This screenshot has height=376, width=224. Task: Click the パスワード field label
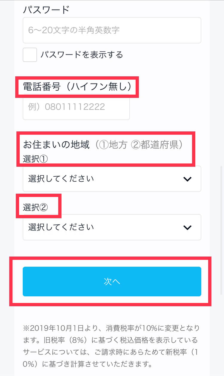tap(46, 10)
